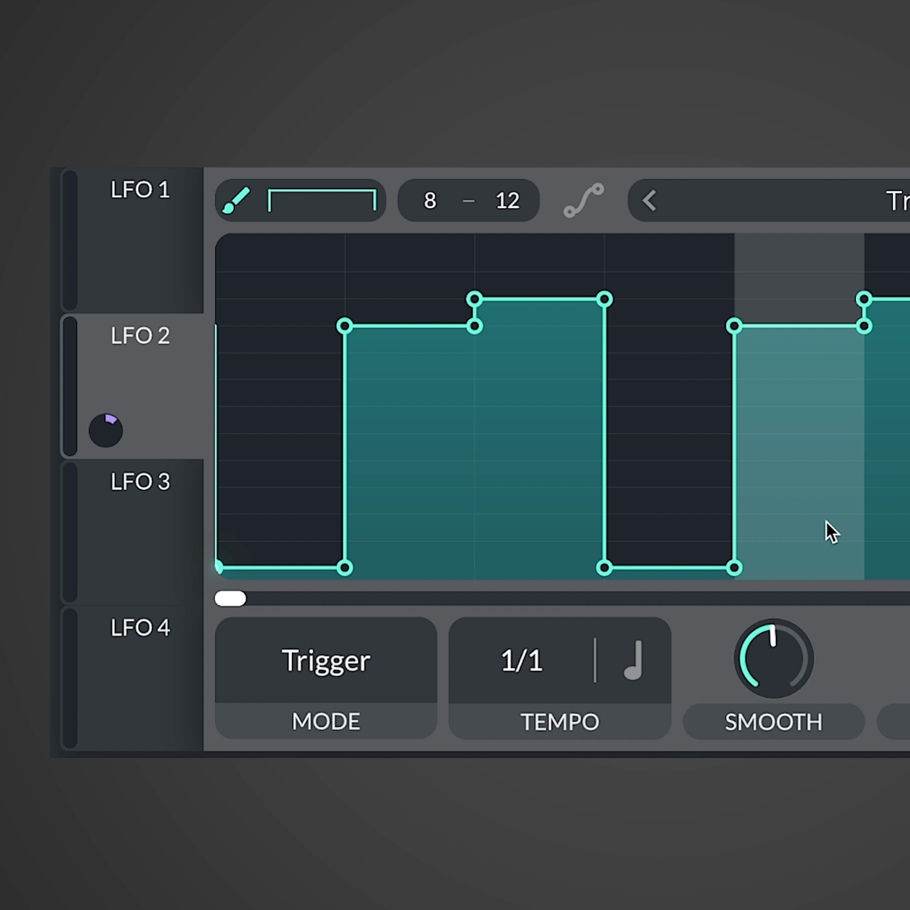The height and width of the screenshot is (910, 910).
Task: Open the LFO 4 tab
Action: 140,628
